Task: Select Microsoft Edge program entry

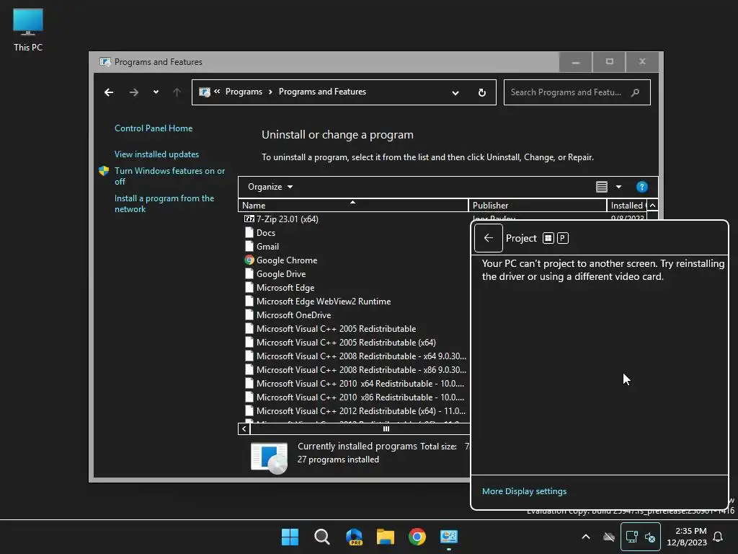Action: (x=285, y=287)
